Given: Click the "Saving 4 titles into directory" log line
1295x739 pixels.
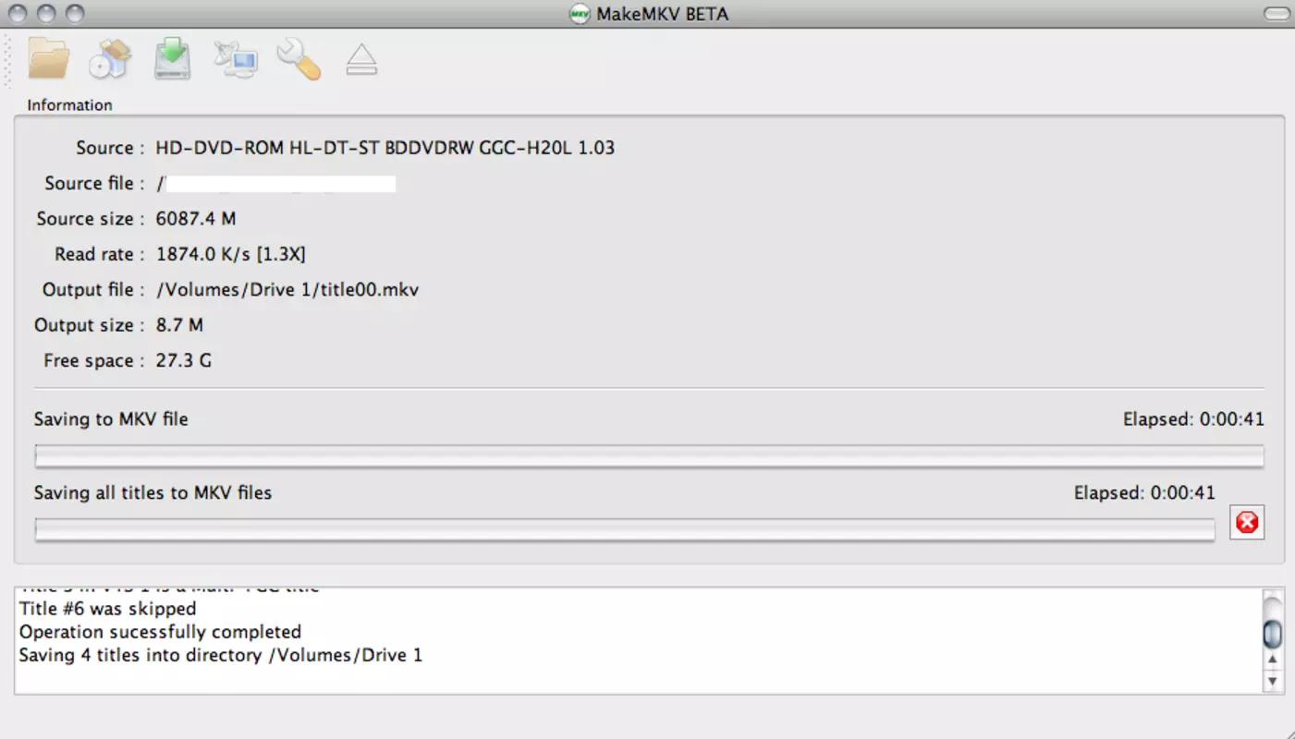Looking at the screenshot, I should pos(221,655).
